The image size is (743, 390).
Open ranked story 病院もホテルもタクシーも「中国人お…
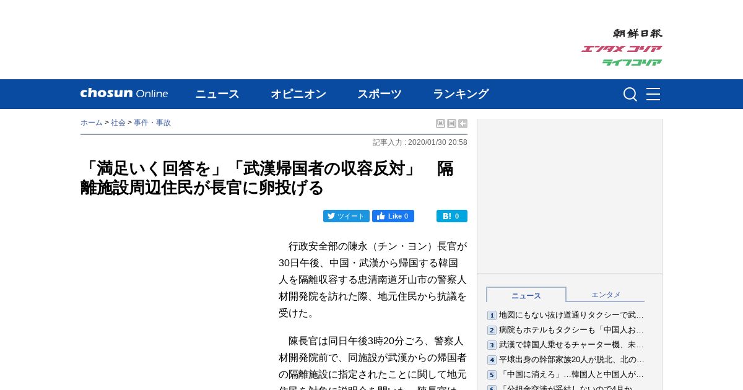point(571,330)
